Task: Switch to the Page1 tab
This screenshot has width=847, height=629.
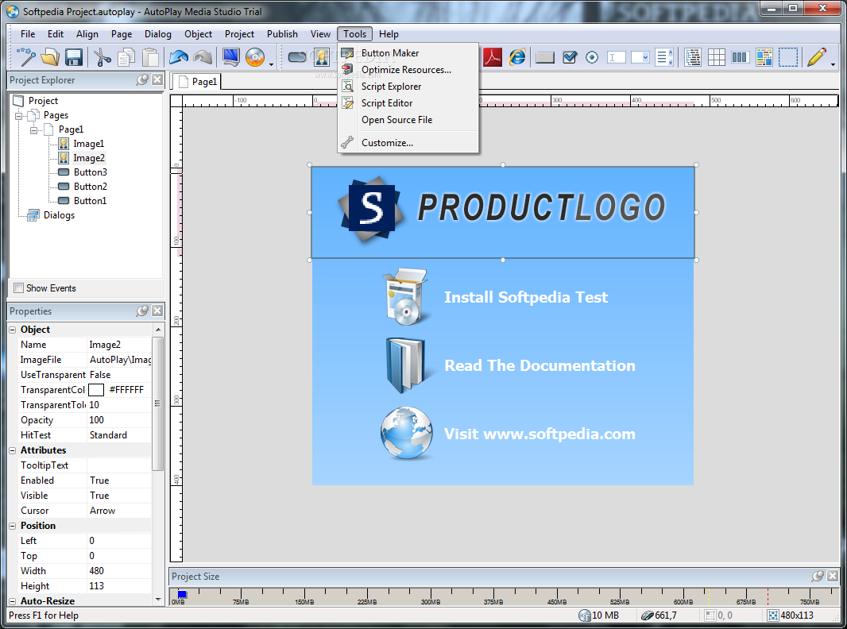Action: pyautogui.click(x=198, y=82)
